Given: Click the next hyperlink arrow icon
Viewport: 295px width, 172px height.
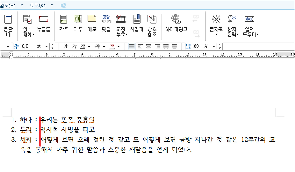Looking at the screenshot, I should (x=196, y=34).
